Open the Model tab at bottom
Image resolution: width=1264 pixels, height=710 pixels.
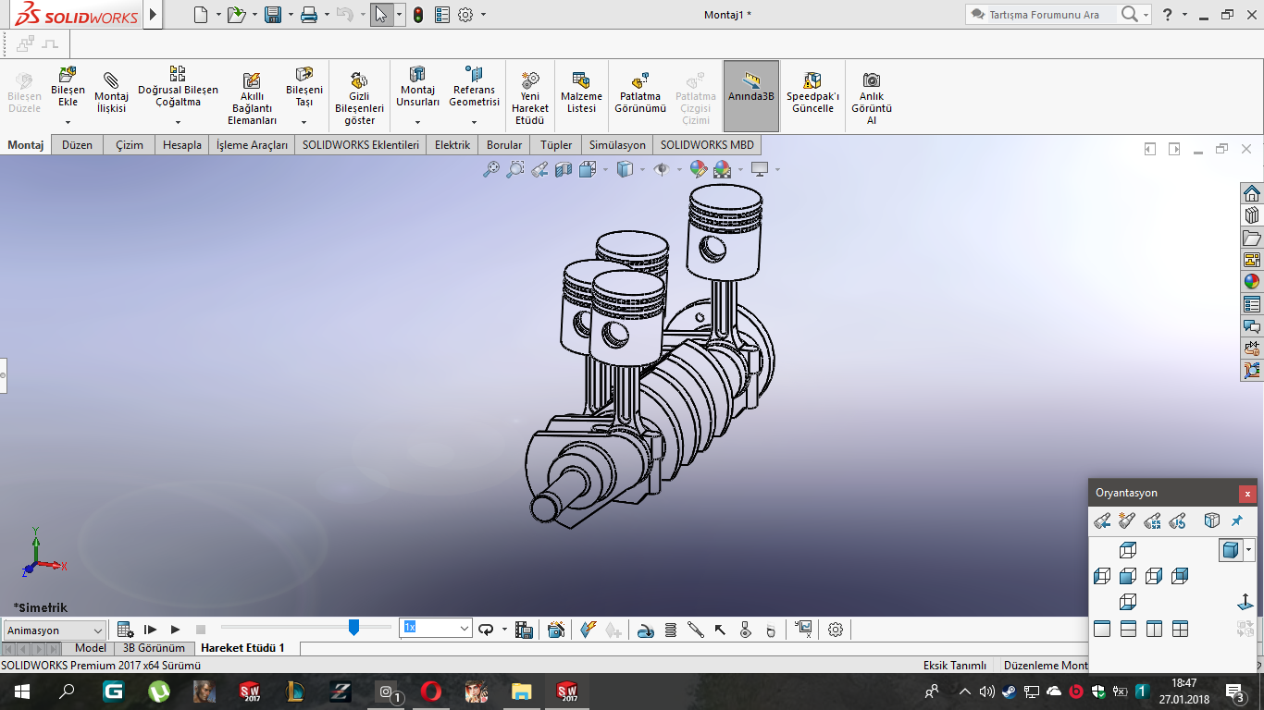(x=90, y=648)
